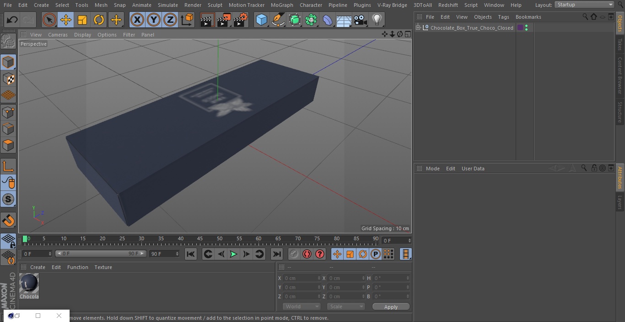This screenshot has height=322, width=625.
Task: Open Edit Render Settings icon
Action: [240, 20]
